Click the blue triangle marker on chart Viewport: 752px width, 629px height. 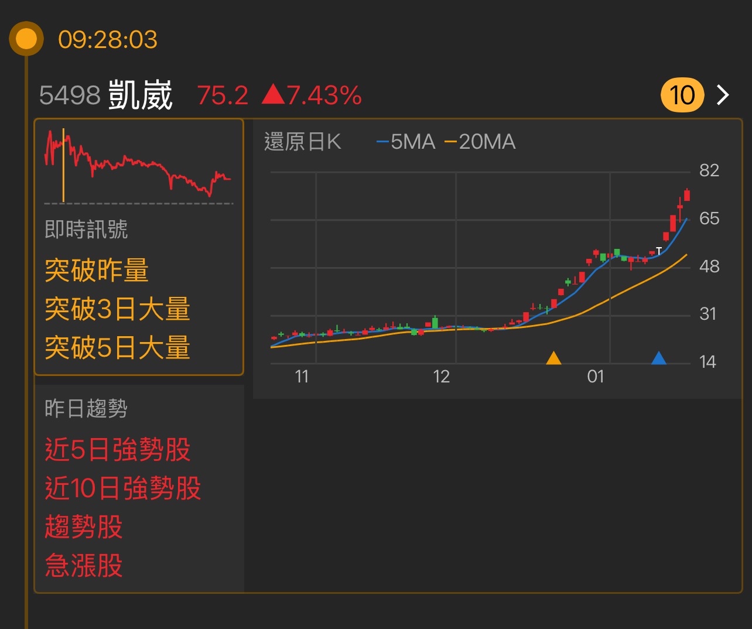click(659, 358)
